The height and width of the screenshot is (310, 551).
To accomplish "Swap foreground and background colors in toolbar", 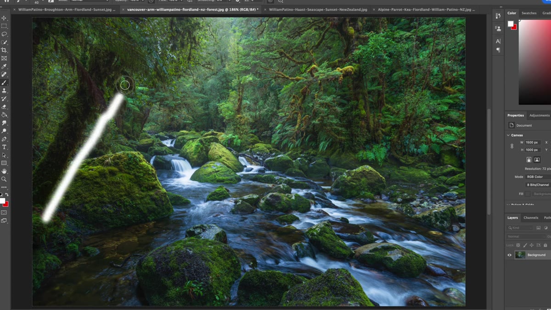I will click(6, 194).
